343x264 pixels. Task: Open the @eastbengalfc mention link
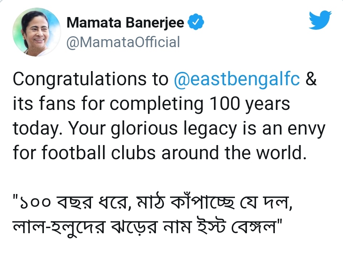click(x=237, y=80)
